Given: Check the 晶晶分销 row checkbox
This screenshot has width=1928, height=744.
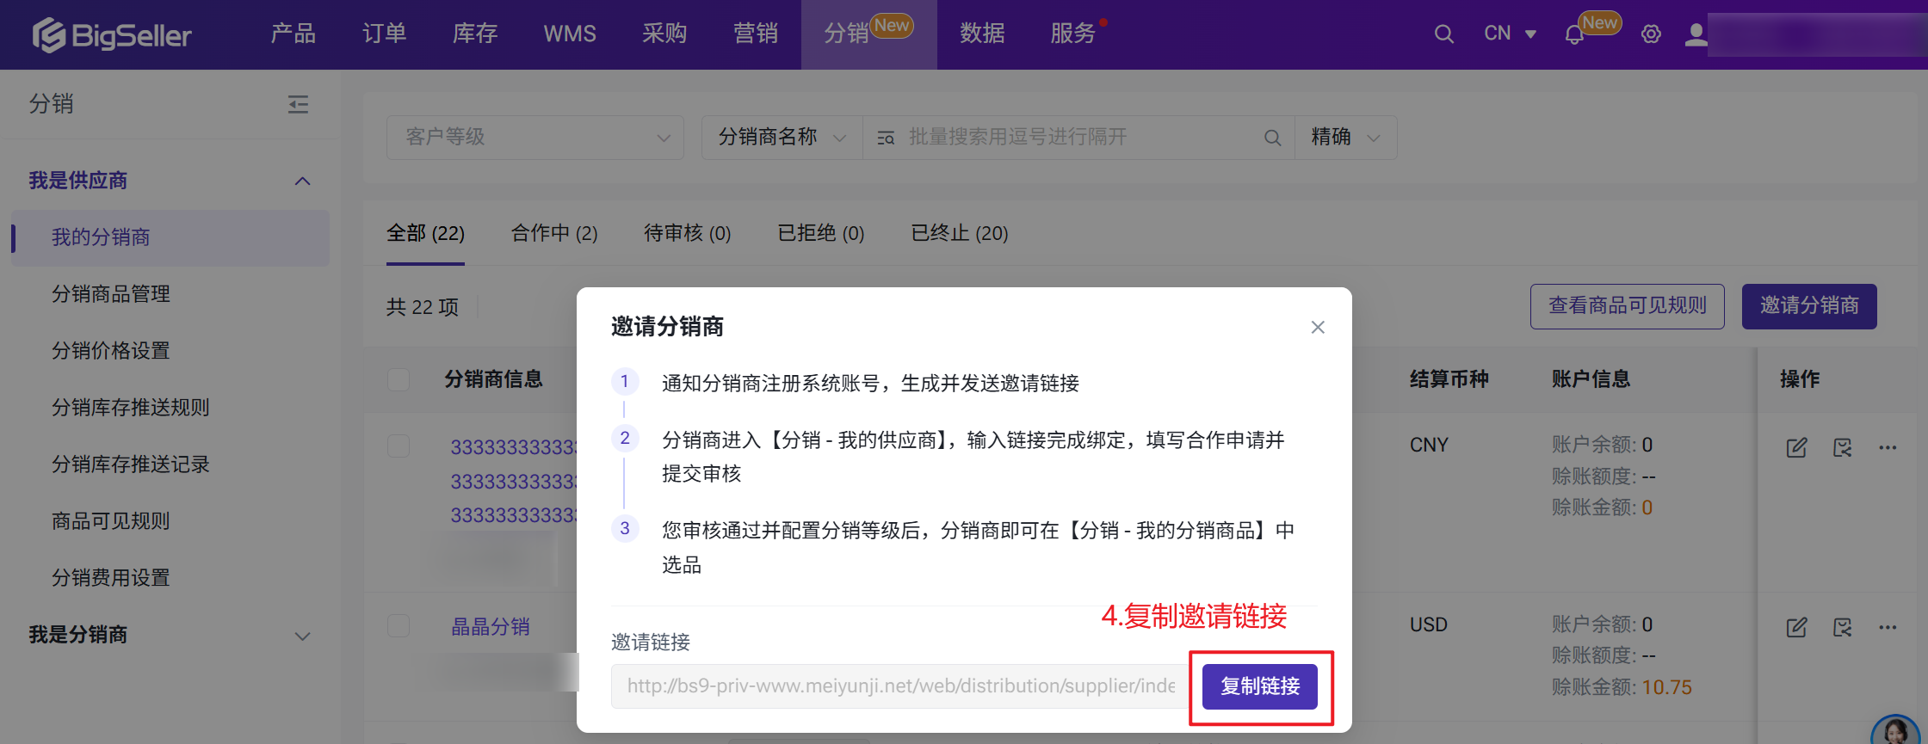Looking at the screenshot, I should coord(399,625).
